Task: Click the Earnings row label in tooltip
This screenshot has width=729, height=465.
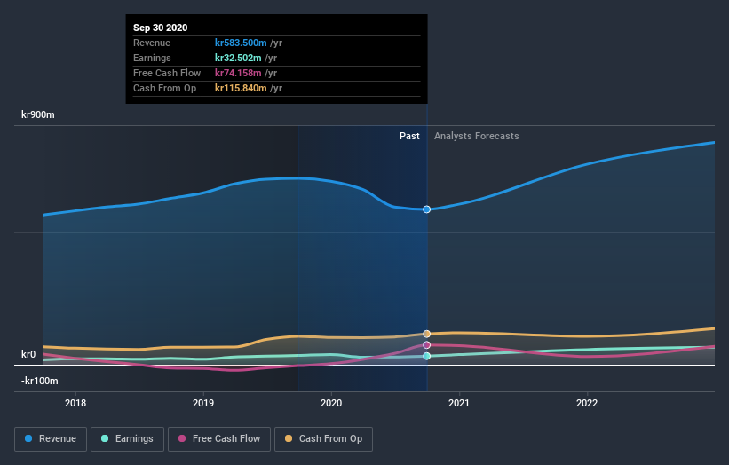Action: tap(152, 58)
